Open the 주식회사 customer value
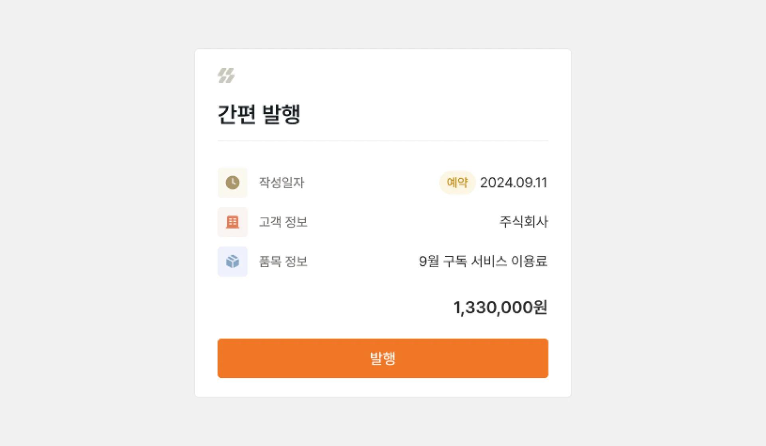Screen dimensions: 766x446 tap(523, 222)
